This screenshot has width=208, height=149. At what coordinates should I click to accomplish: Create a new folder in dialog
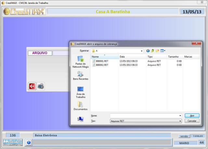pos(157,51)
